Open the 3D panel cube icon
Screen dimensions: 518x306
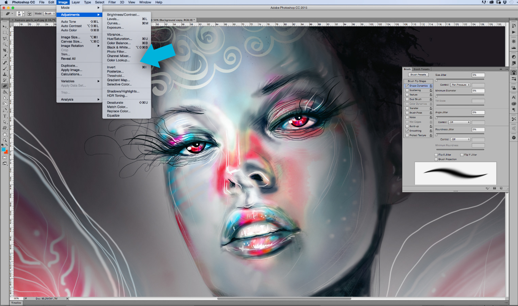[514, 138]
